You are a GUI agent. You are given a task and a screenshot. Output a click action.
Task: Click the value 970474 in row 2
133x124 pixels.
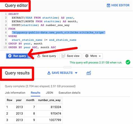point(56,113)
